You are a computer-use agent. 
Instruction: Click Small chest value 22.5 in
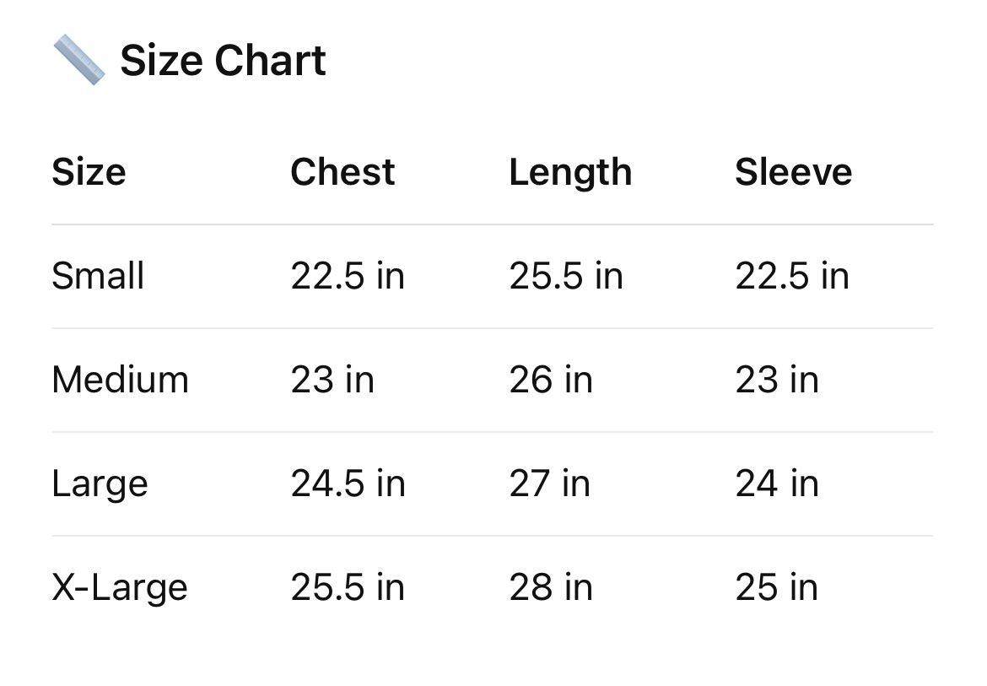click(x=348, y=276)
